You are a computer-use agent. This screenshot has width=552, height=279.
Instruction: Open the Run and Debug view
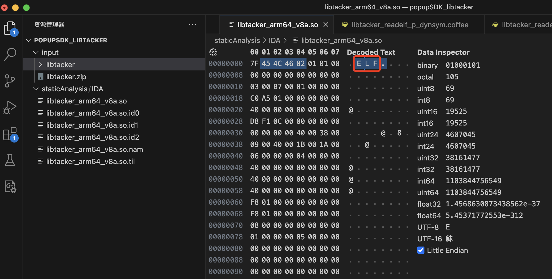tap(10, 107)
